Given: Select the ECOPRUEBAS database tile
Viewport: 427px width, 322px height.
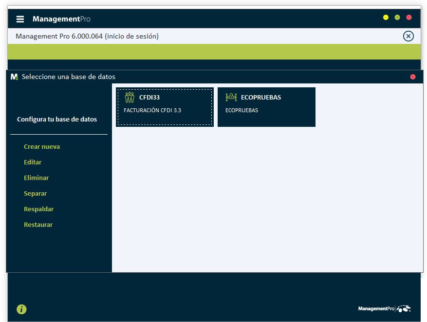Looking at the screenshot, I should (266, 107).
